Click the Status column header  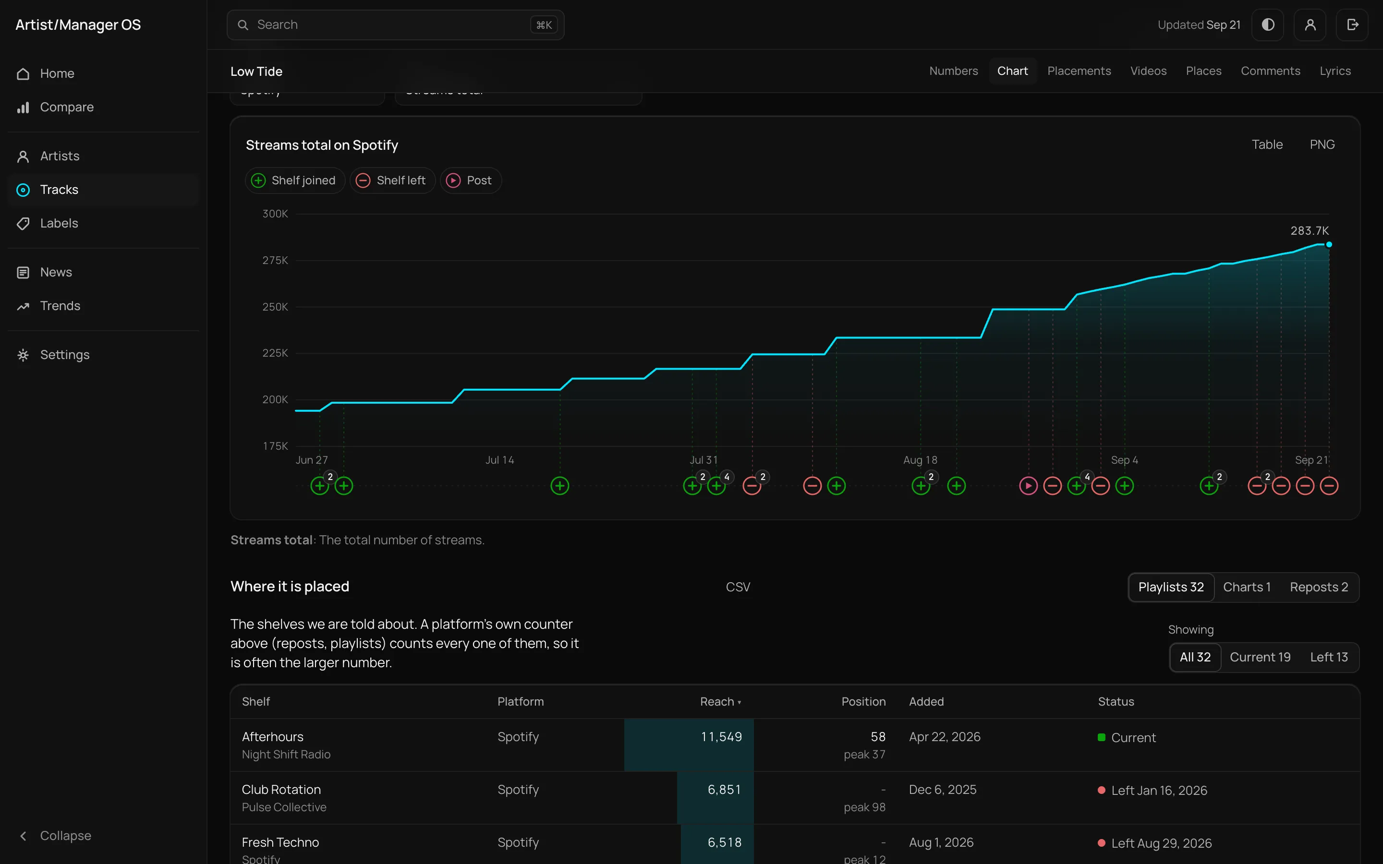pyautogui.click(x=1116, y=702)
